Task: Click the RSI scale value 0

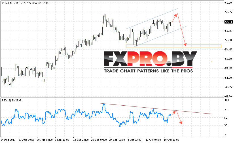Action: point(225,135)
